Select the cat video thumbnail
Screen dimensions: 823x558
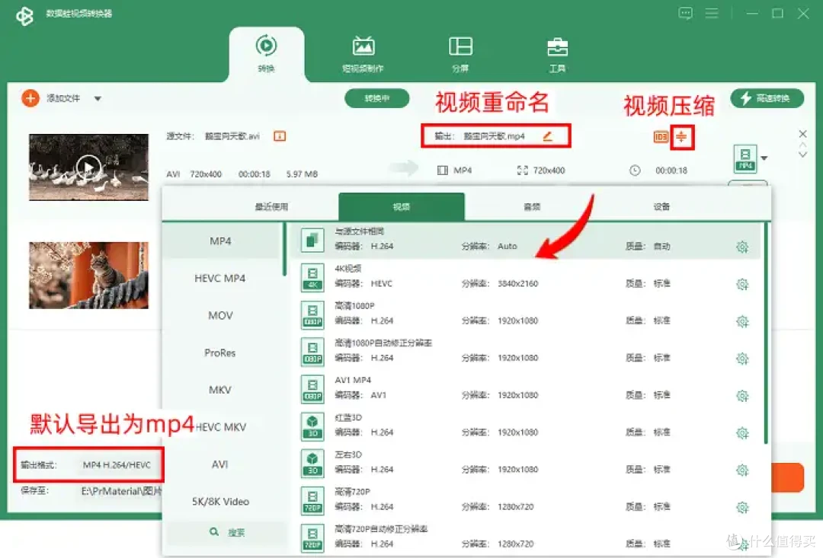(88, 275)
